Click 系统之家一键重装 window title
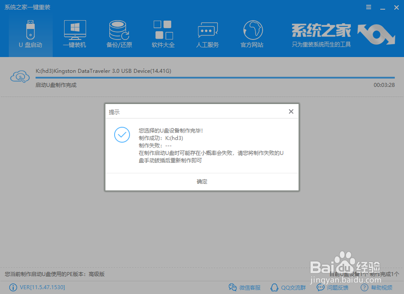The width and height of the screenshot is (404, 294). pyautogui.click(x=27, y=7)
